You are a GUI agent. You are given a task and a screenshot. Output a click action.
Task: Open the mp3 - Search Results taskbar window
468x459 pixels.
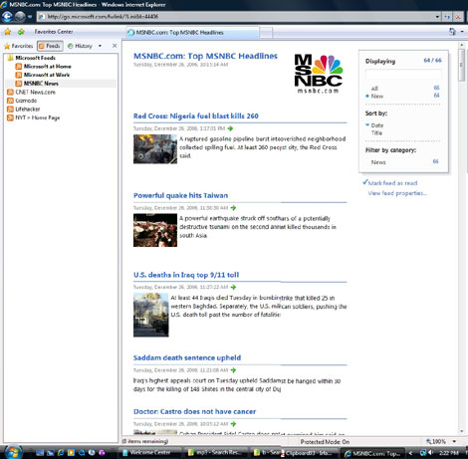point(216,452)
